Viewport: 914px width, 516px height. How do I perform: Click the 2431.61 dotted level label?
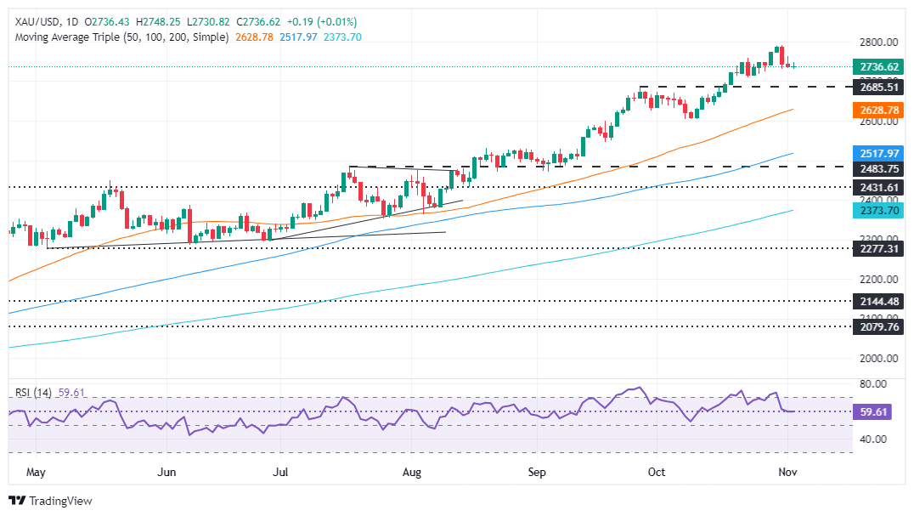[878, 187]
